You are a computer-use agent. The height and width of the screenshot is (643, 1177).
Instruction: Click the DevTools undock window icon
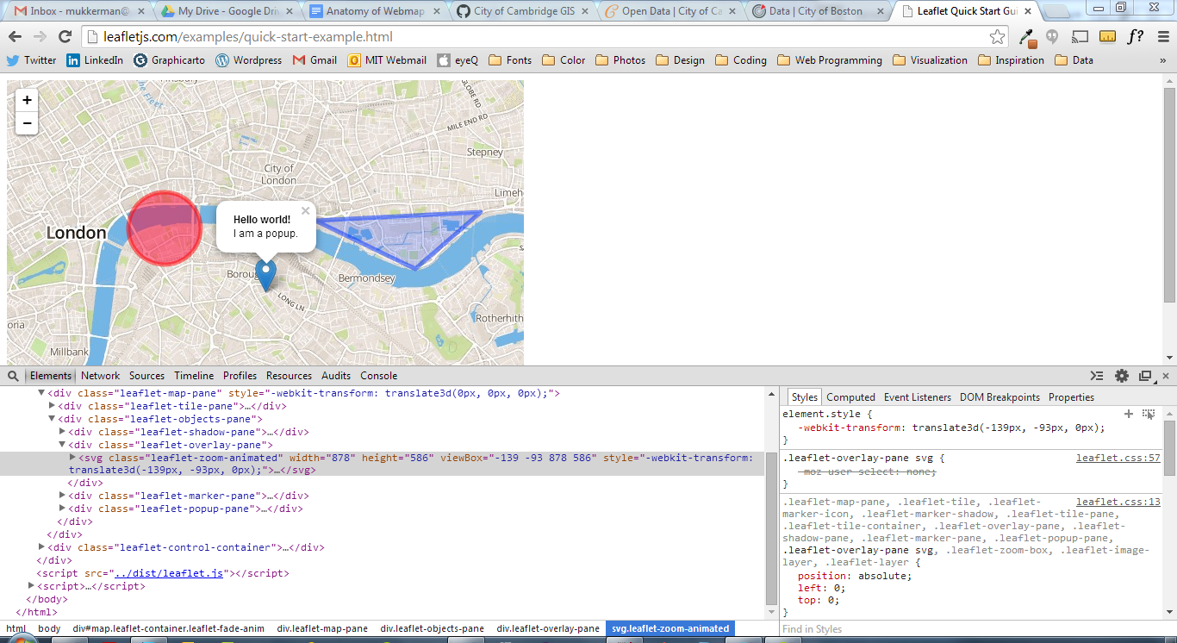click(x=1145, y=376)
